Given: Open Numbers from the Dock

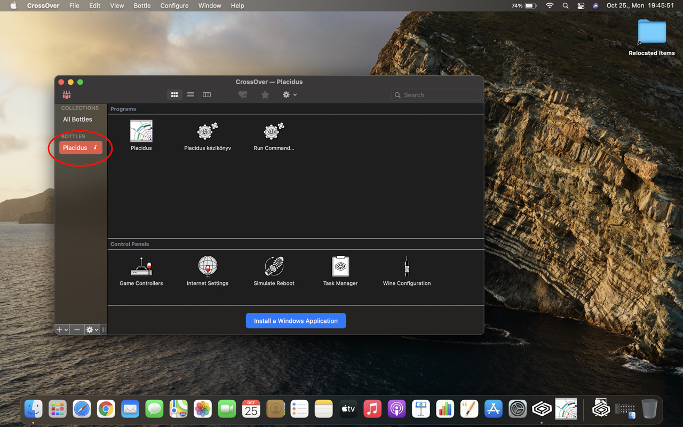Looking at the screenshot, I should tap(445, 409).
